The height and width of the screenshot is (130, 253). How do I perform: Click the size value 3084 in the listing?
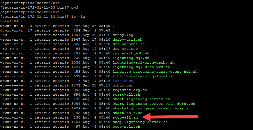[x=76, y=104]
